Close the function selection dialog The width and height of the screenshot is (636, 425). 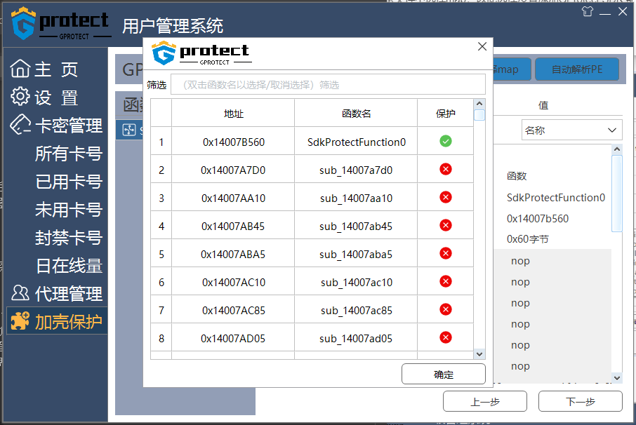[x=482, y=46]
